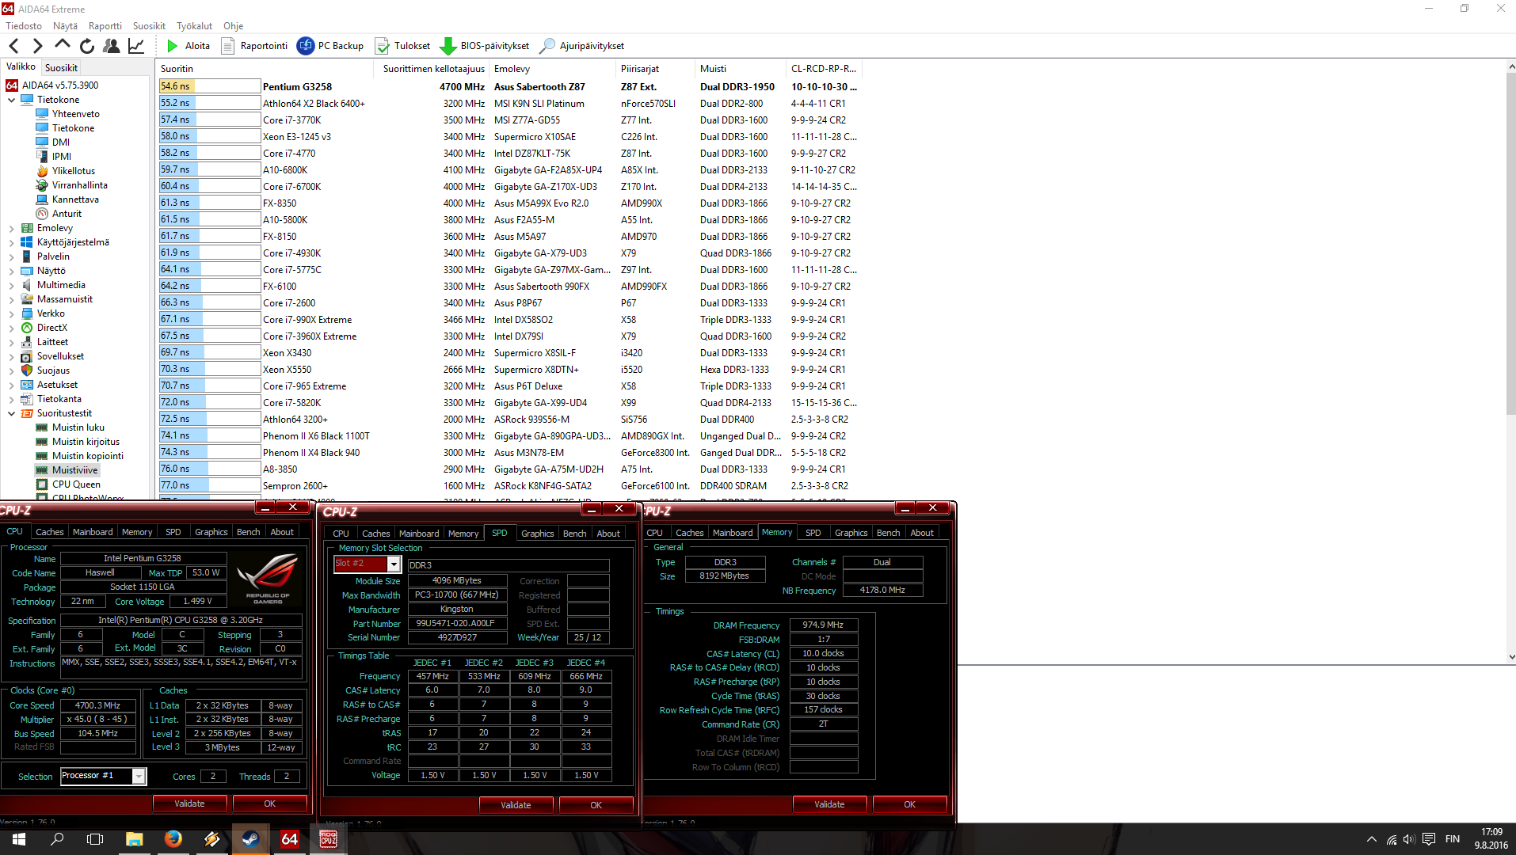Image resolution: width=1516 pixels, height=855 pixels.
Task: Go back with the left arrow toolbar icon
Action: point(14,46)
